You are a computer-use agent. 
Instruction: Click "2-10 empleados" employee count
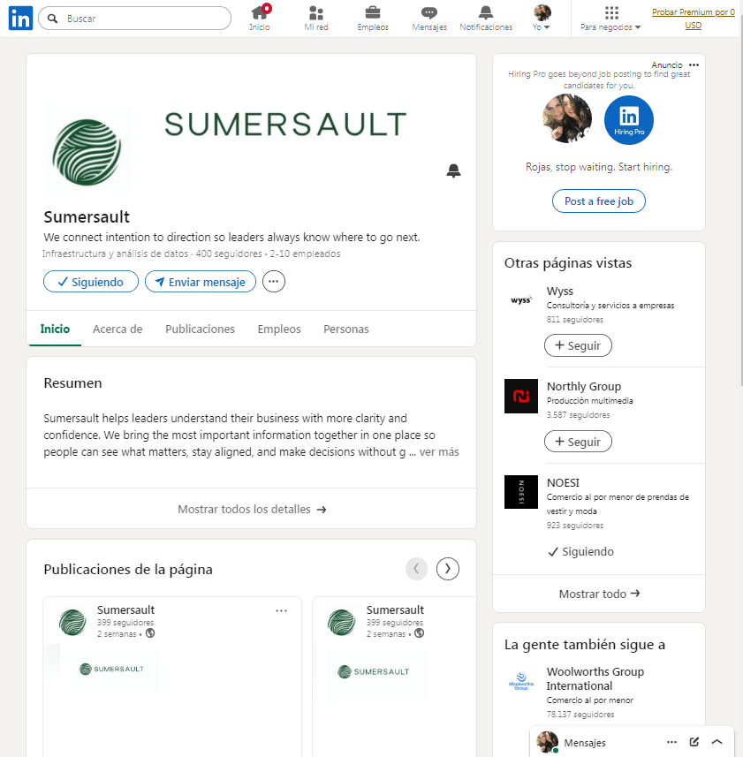tap(305, 254)
